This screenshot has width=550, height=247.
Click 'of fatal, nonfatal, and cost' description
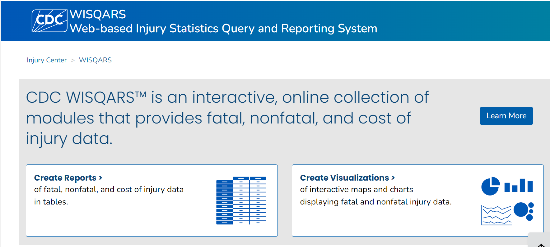[109, 195]
